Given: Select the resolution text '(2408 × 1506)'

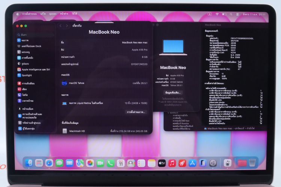Looking at the screenshot, I should (139, 103).
